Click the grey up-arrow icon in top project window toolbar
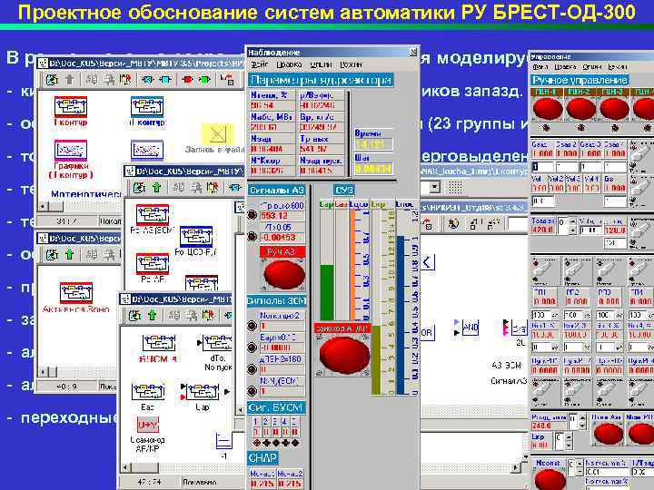Screen dimensions: 654x490 [x=69, y=79]
